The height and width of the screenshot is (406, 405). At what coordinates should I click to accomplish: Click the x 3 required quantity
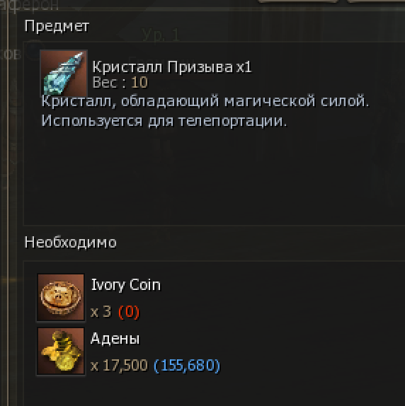tap(101, 311)
